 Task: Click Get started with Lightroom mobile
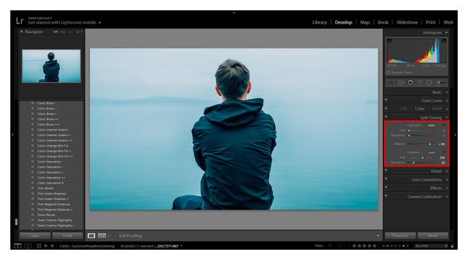[62, 23]
